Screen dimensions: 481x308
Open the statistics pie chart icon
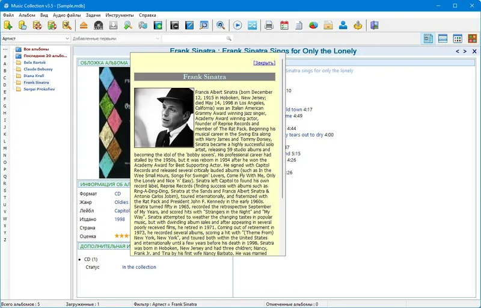point(313,25)
